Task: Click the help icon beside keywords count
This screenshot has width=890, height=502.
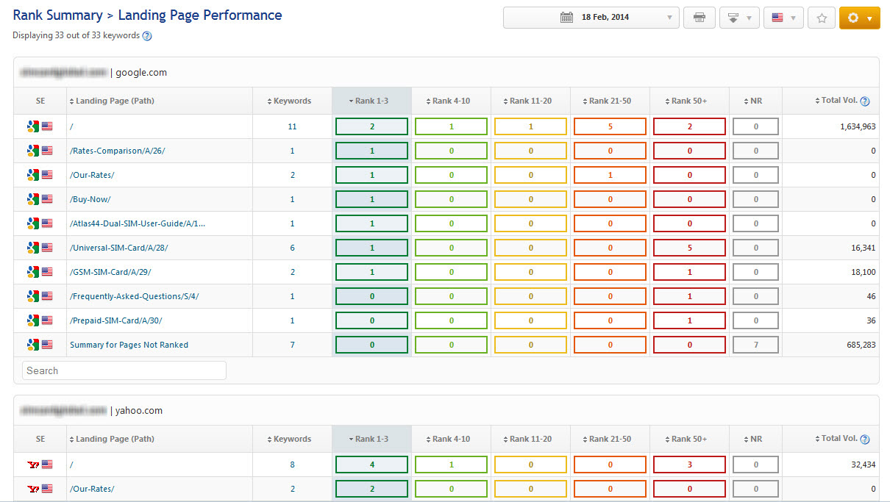Action: point(147,36)
